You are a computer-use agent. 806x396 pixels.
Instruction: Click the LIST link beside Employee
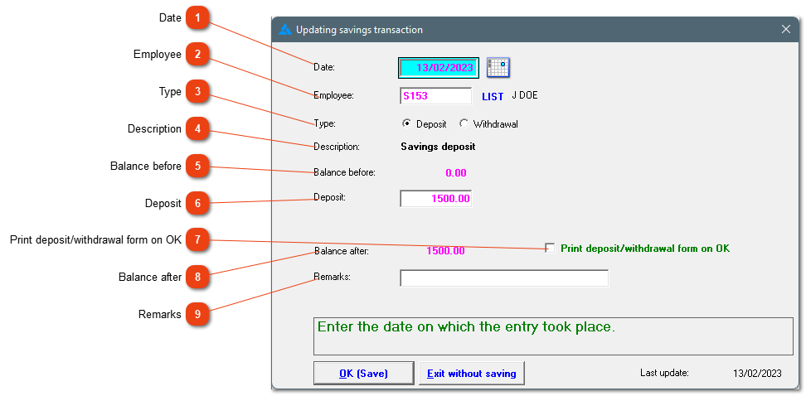(x=493, y=96)
